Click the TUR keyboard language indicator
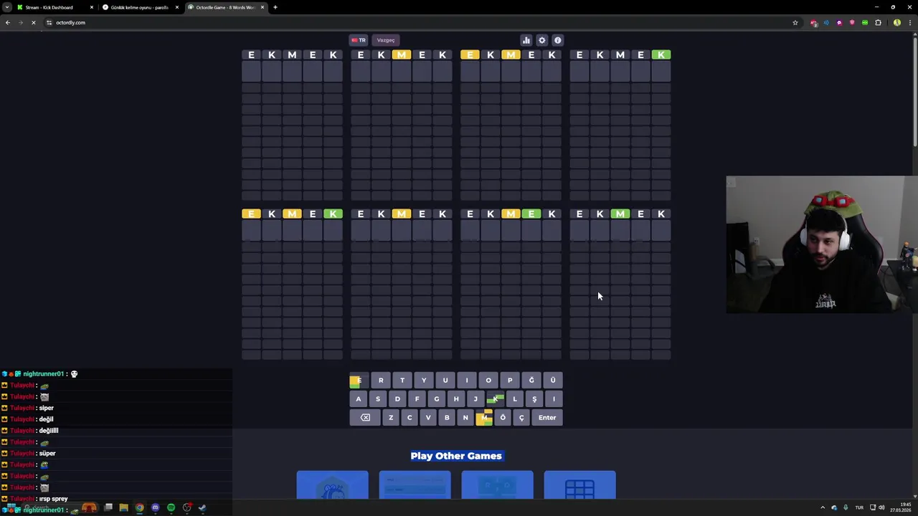 [x=859, y=508]
